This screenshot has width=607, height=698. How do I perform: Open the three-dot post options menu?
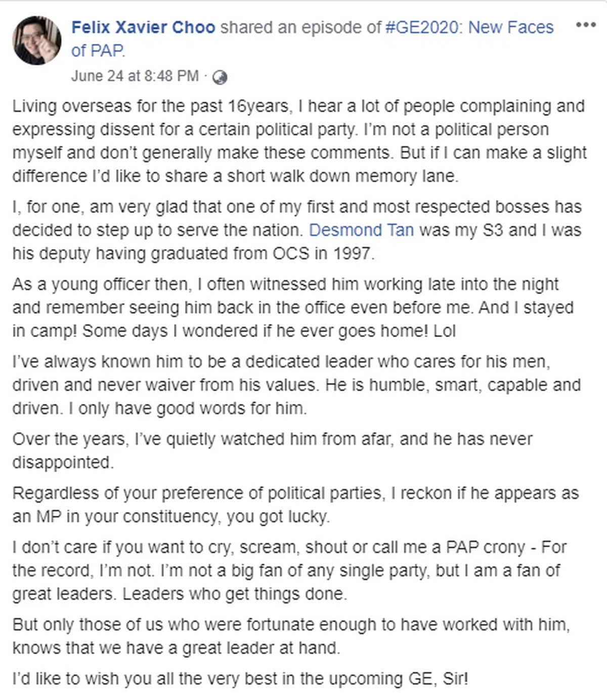point(586,25)
